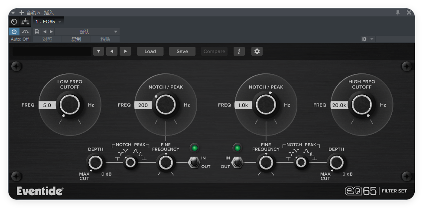
Task: Add insert with plus icon
Action: [22, 13]
